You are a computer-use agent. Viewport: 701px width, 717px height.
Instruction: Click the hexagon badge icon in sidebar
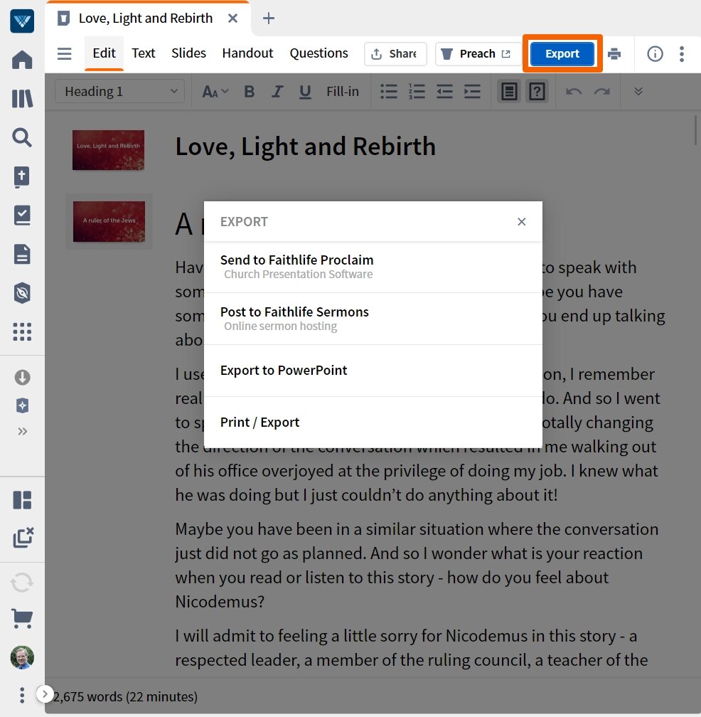click(x=22, y=405)
